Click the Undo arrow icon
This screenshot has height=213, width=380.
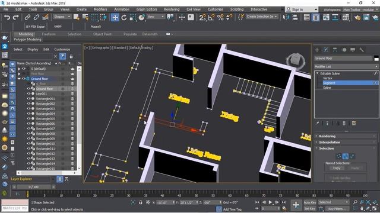point(7,17)
